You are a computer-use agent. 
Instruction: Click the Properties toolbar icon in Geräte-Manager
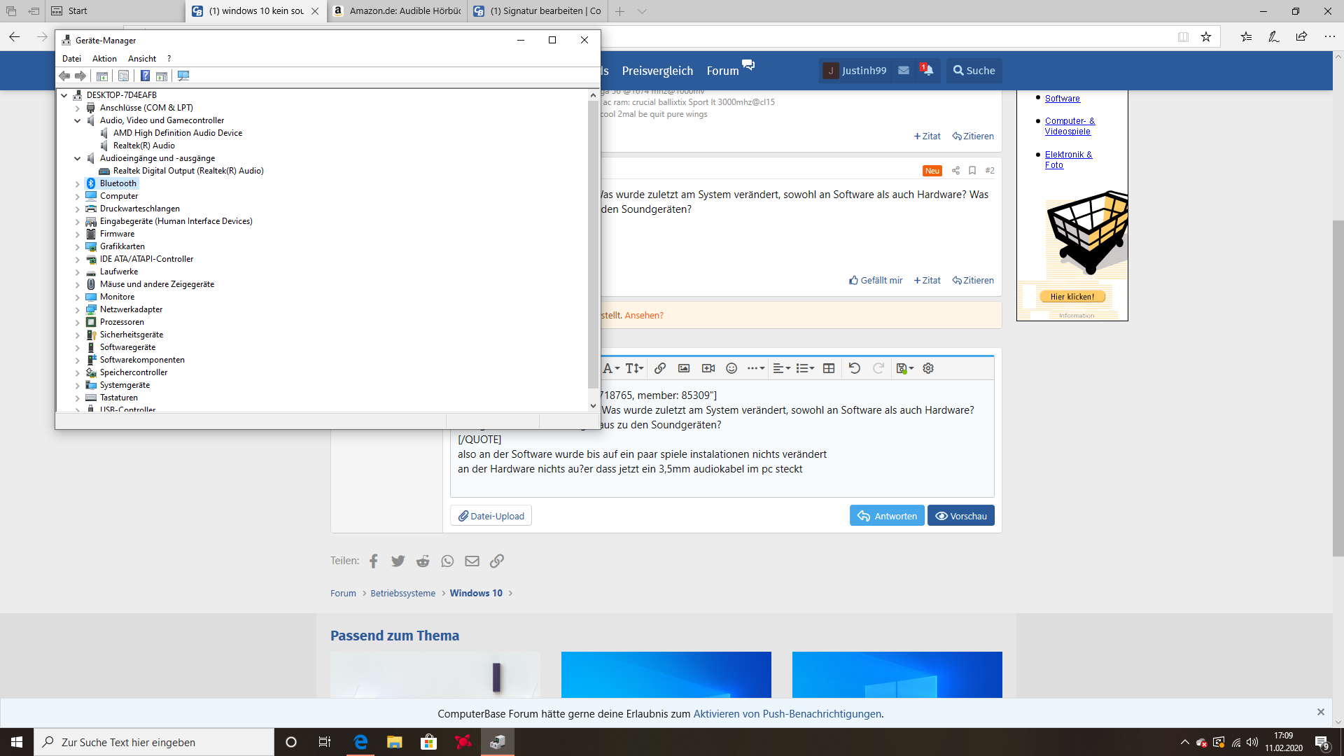pyautogui.click(x=124, y=76)
